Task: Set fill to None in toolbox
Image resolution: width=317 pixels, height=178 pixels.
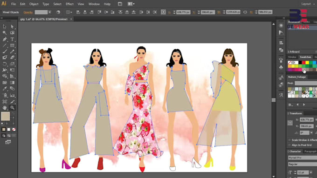Action: (x=14, y=129)
